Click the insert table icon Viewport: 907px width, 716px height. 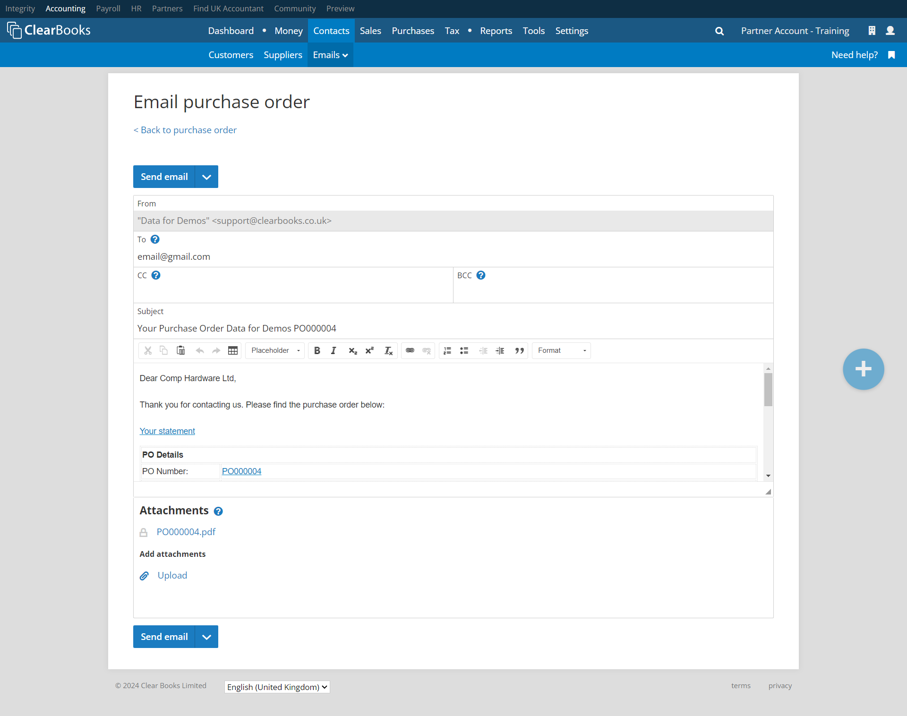point(233,350)
